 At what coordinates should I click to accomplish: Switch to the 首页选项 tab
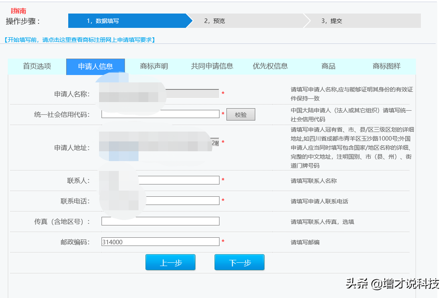(37, 66)
